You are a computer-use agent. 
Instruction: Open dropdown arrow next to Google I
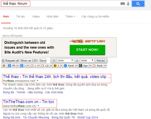click(x=28, y=66)
